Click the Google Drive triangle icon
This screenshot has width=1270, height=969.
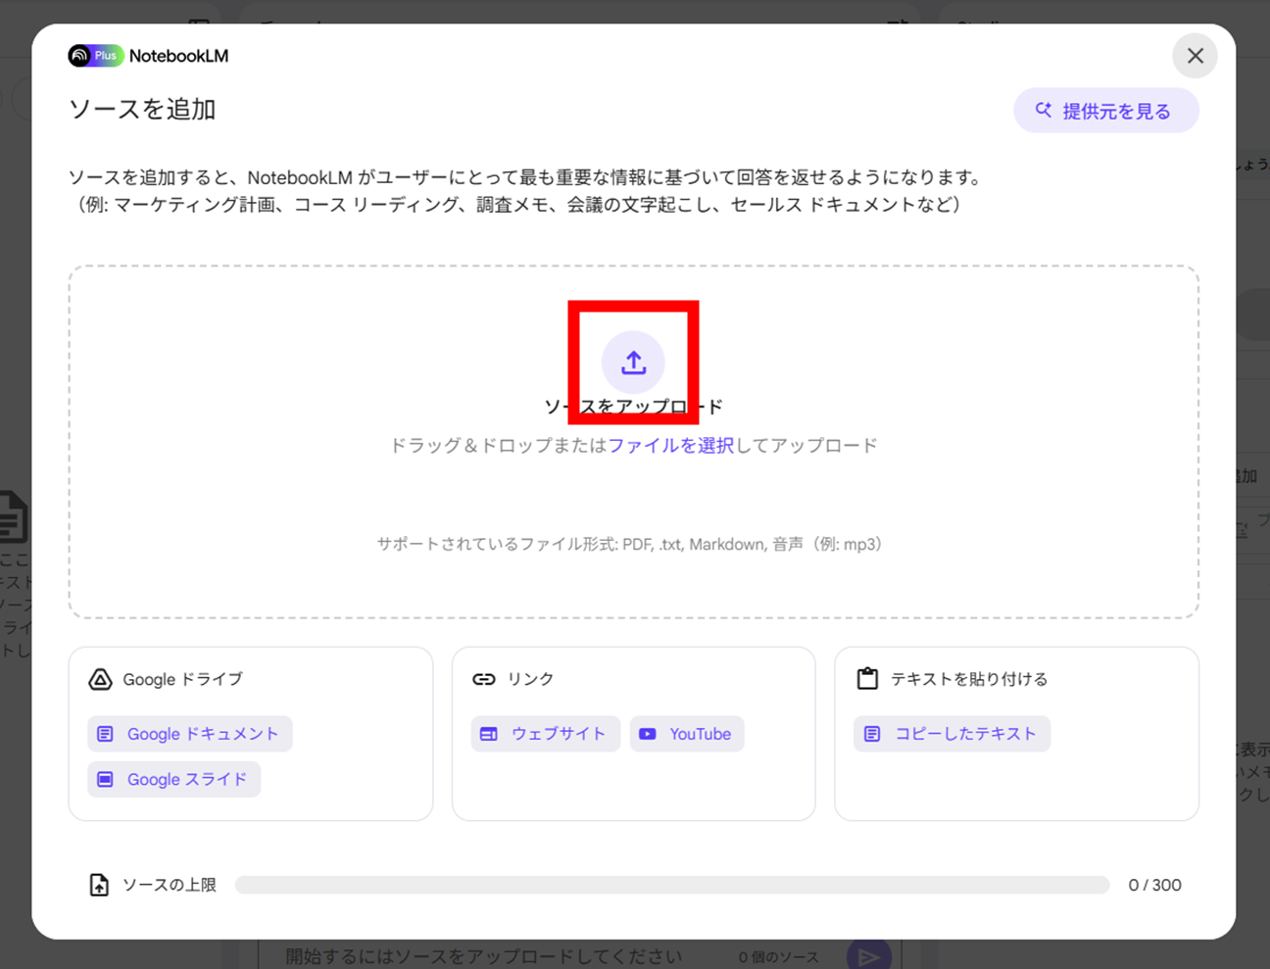(x=100, y=679)
